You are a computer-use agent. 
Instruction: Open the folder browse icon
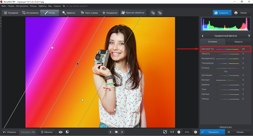click(116, 132)
